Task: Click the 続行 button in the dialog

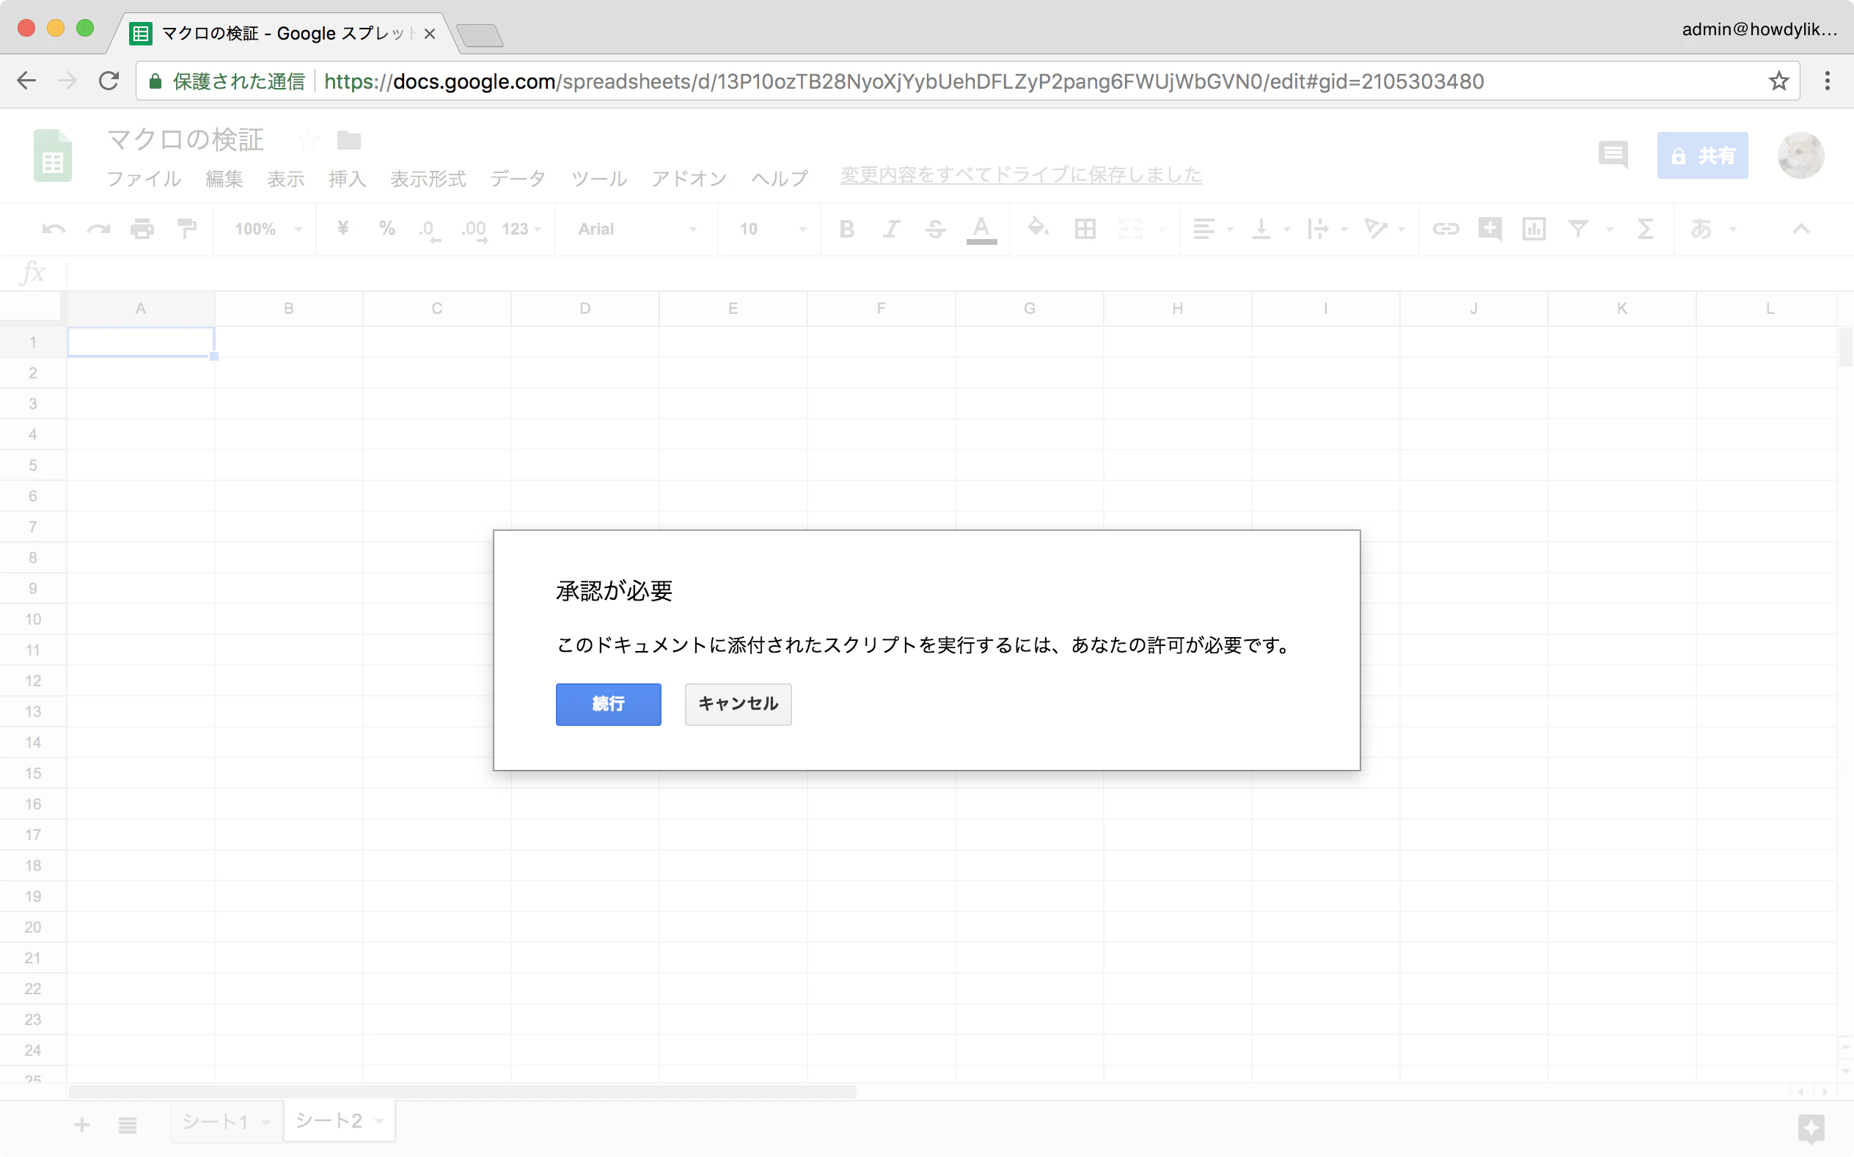Action: pyautogui.click(x=608, y=704)
